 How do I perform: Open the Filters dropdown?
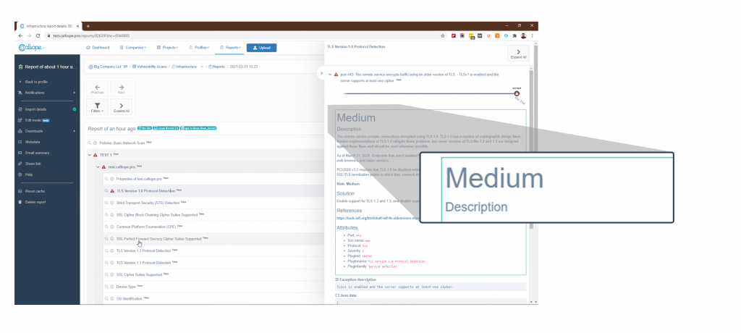point(97,107)
